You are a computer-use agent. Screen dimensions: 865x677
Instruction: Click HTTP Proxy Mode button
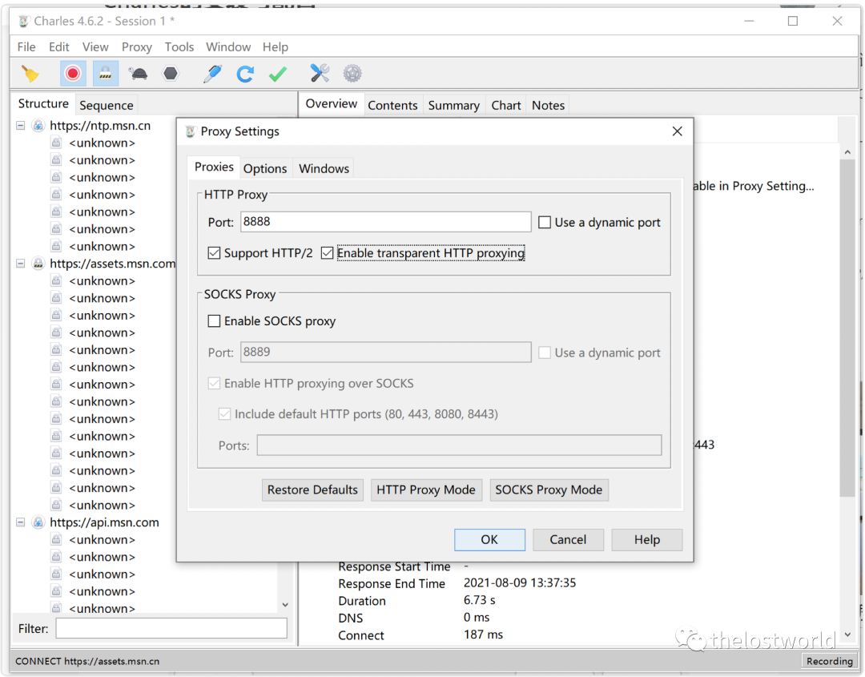(x=426, y=490)
